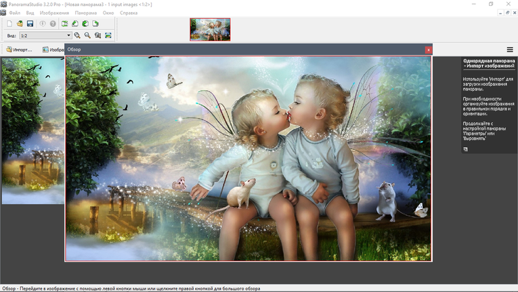Click the flip/mirror images icon
The width and height of the screenshot is (518, 292).
(x=65, y=24)
